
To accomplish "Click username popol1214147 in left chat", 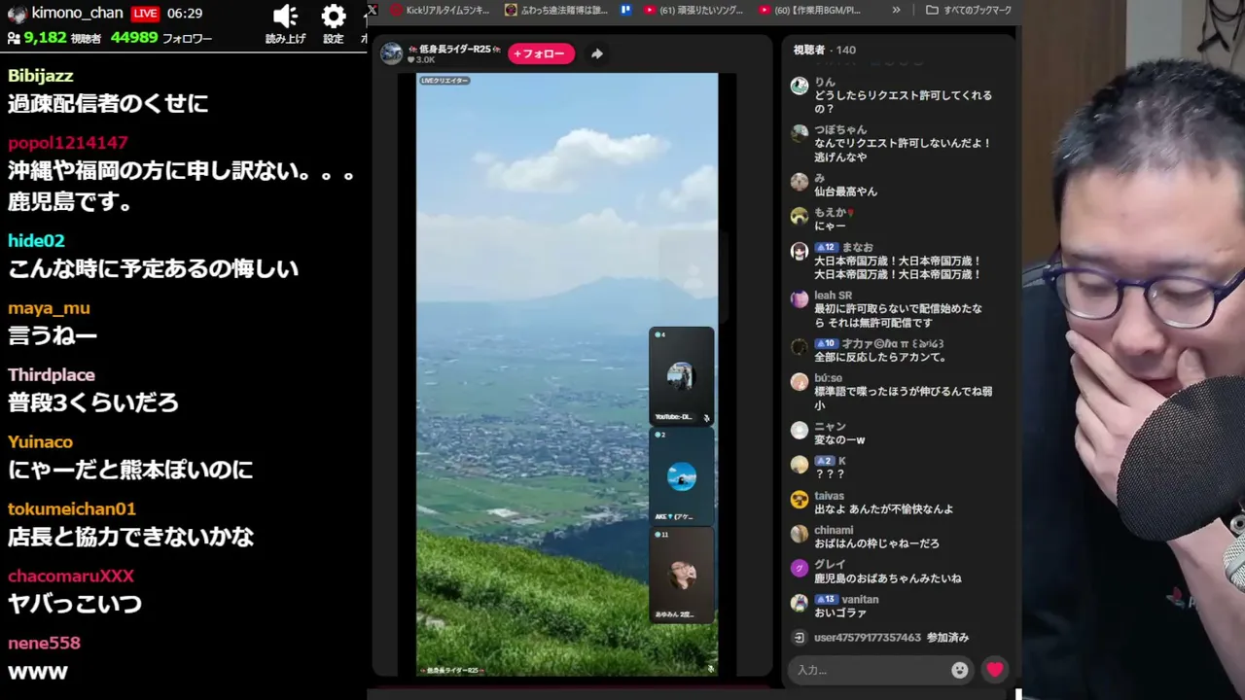I will tap(68, 143).
